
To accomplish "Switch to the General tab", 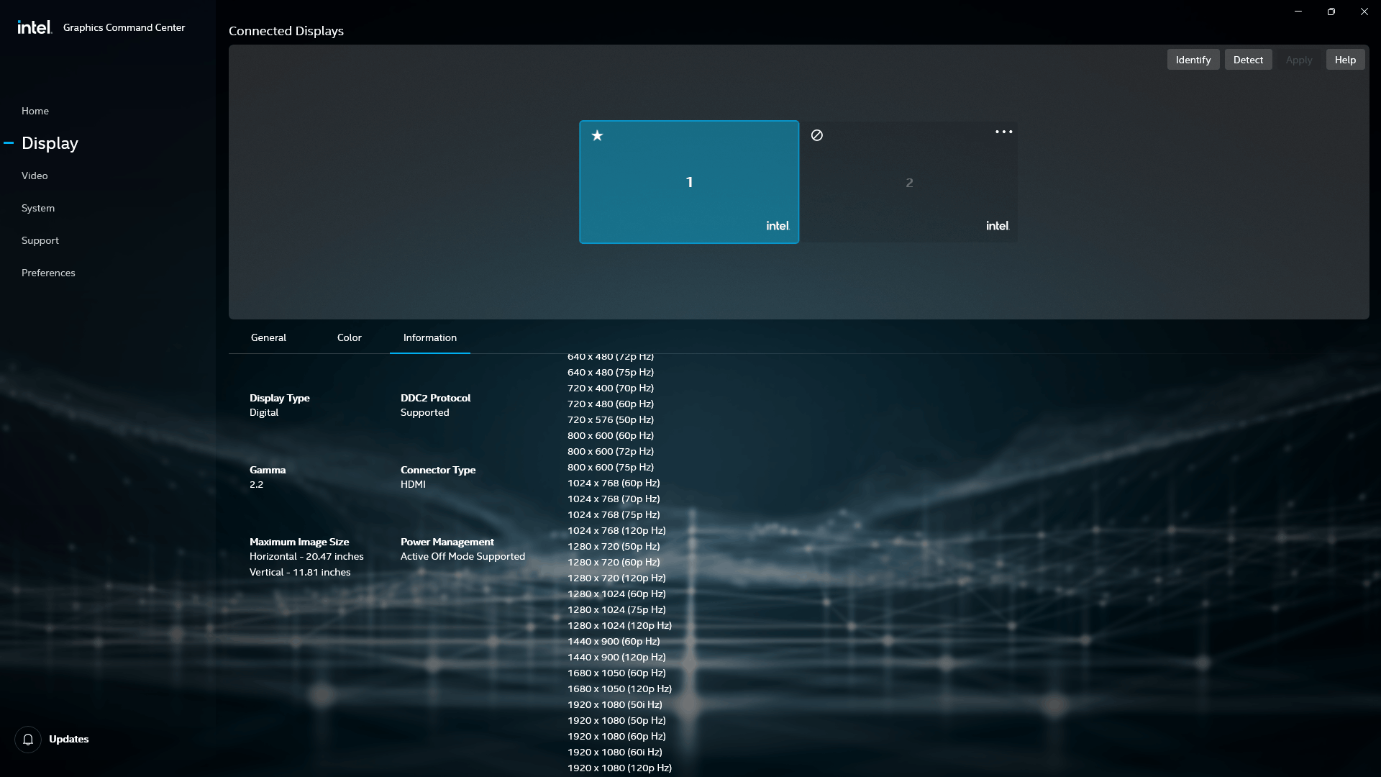I will pos(268,337).
